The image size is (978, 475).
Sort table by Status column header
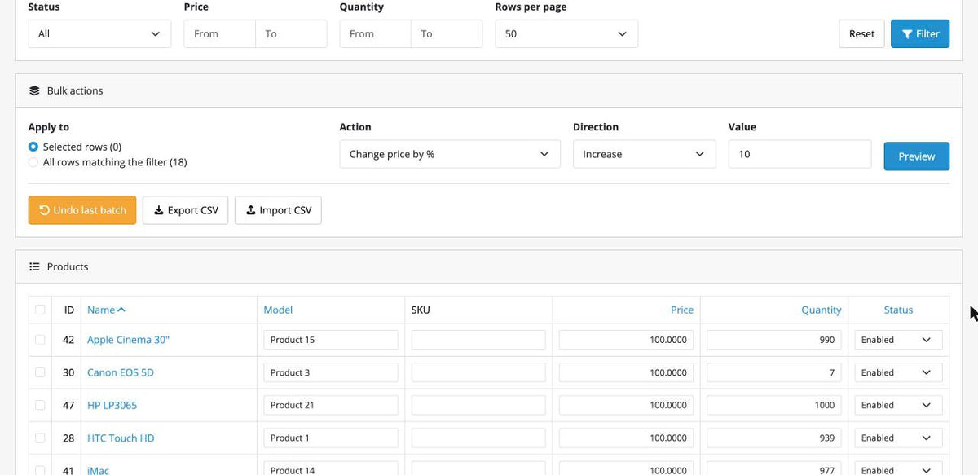tap(898, 310)
